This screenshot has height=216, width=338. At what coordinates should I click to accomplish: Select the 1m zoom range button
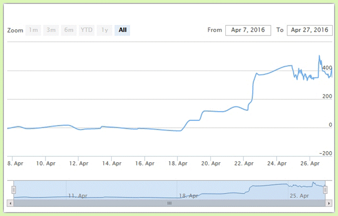point(34,30)
